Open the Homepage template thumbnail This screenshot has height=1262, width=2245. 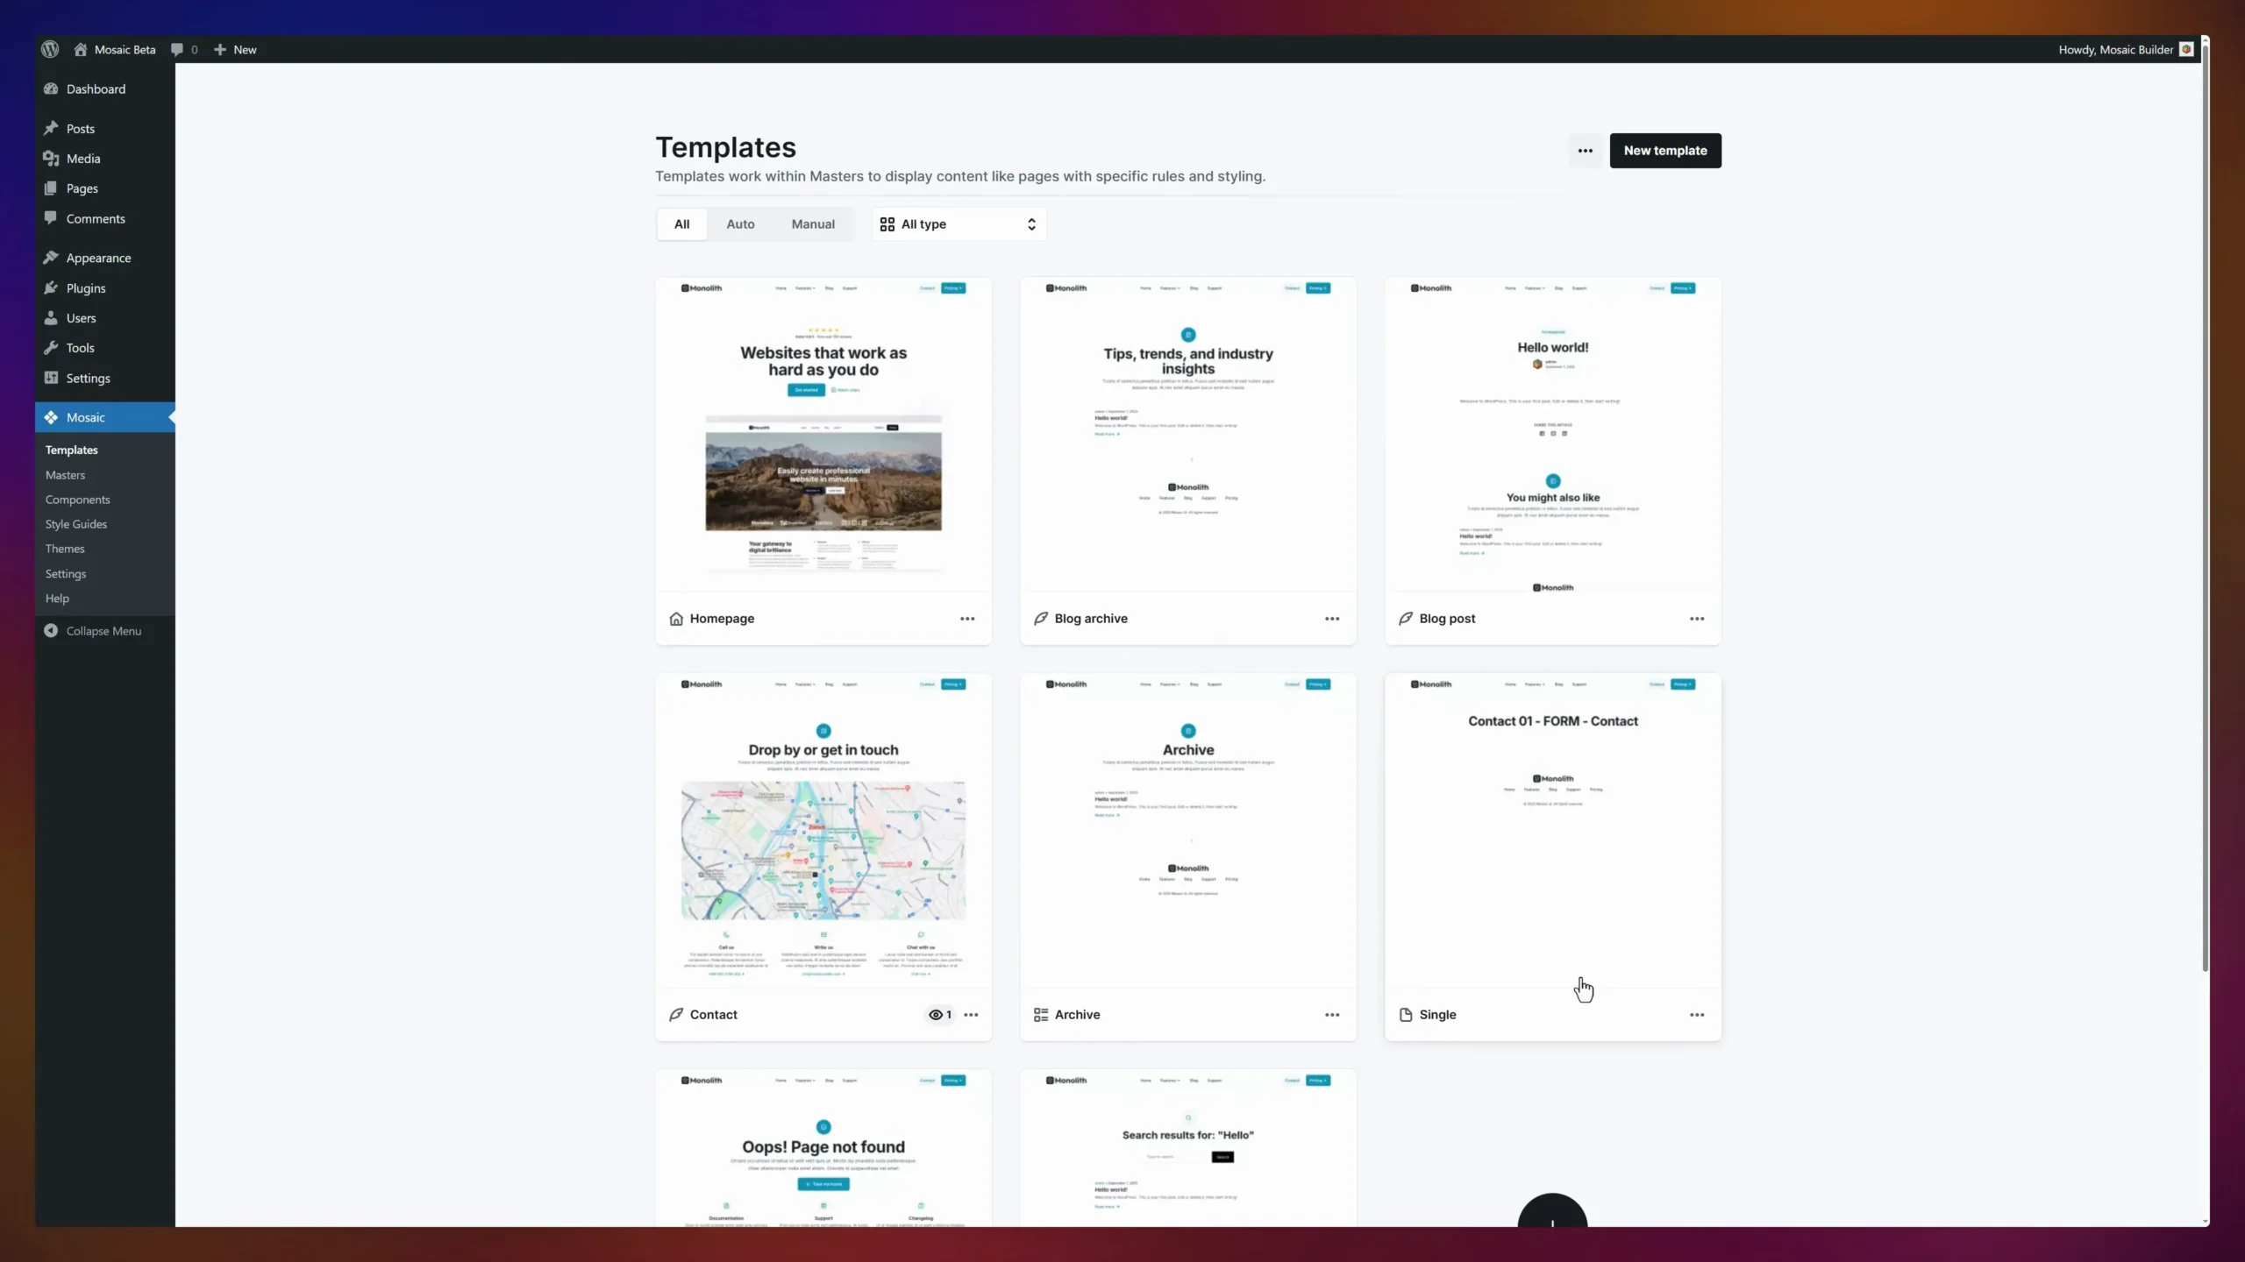coord(823,435)
